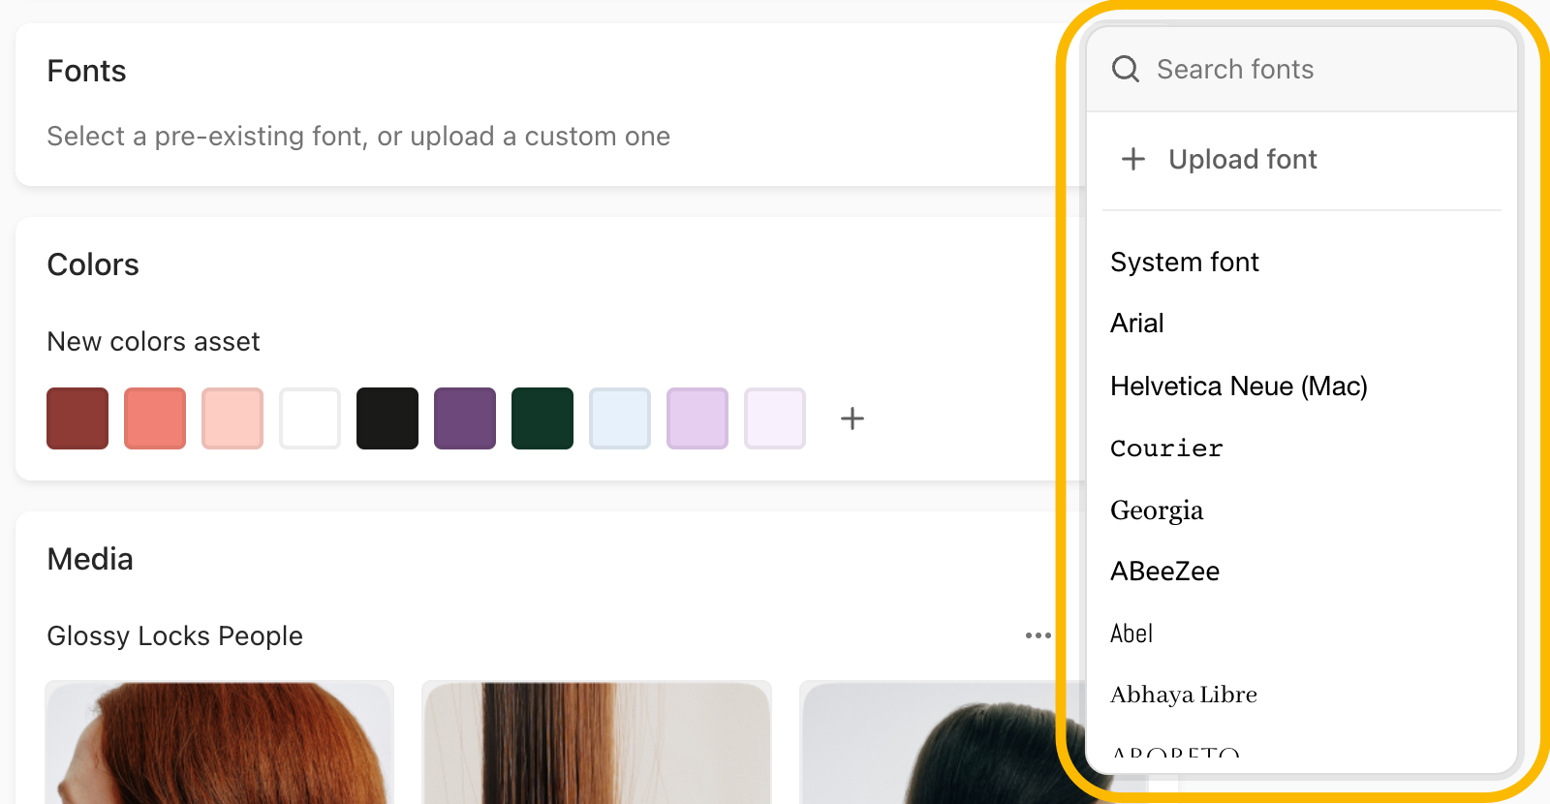Select the light peach pink swatch

click(x=232, y=418)
